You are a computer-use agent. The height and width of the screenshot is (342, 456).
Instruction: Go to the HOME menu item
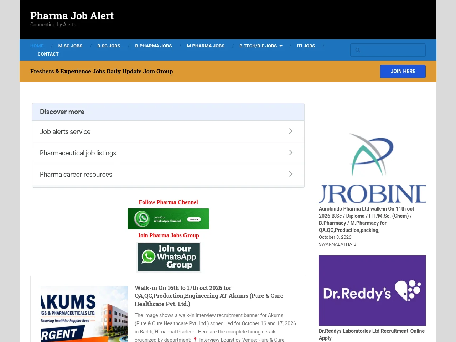tap(37, 46)
